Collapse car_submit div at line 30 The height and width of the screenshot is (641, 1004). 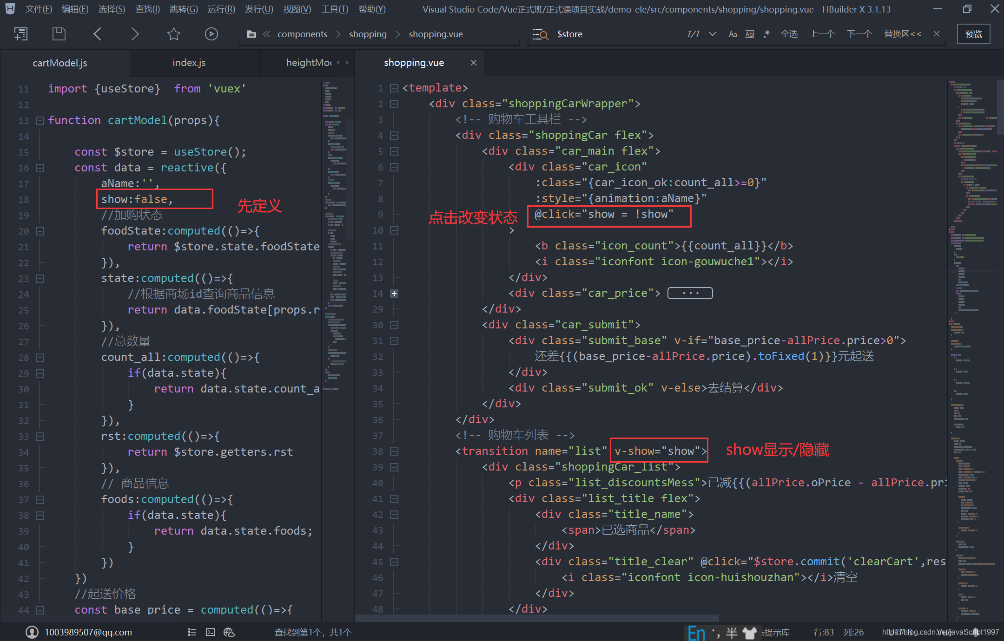394,325
